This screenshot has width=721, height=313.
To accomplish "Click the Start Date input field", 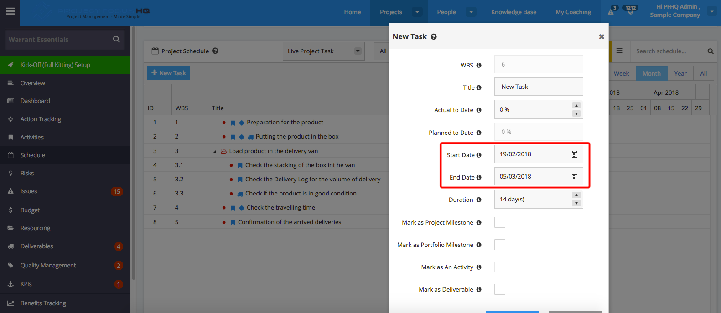I will click(x=539, y=154).
